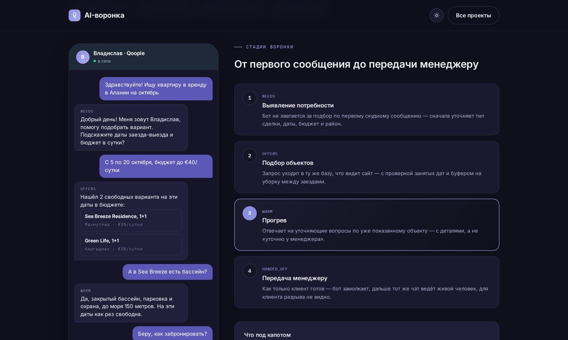The width and height of the screenshot is (568, 340).
Task: Click the NEEDS tag in the chat bubble
Action: point(87,111)
